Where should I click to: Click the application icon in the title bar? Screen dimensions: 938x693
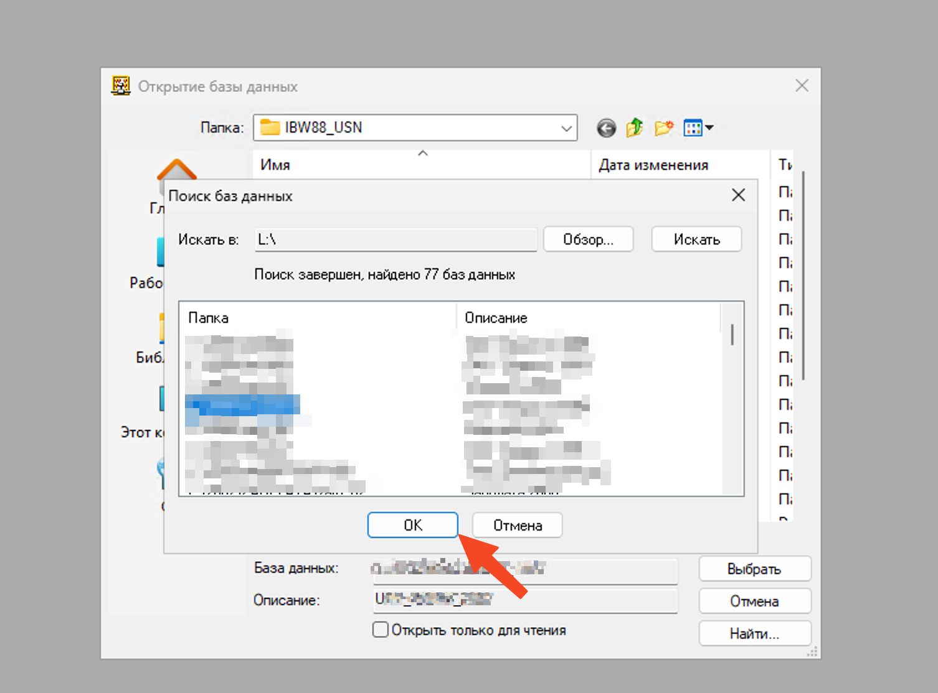coord(121,86)
